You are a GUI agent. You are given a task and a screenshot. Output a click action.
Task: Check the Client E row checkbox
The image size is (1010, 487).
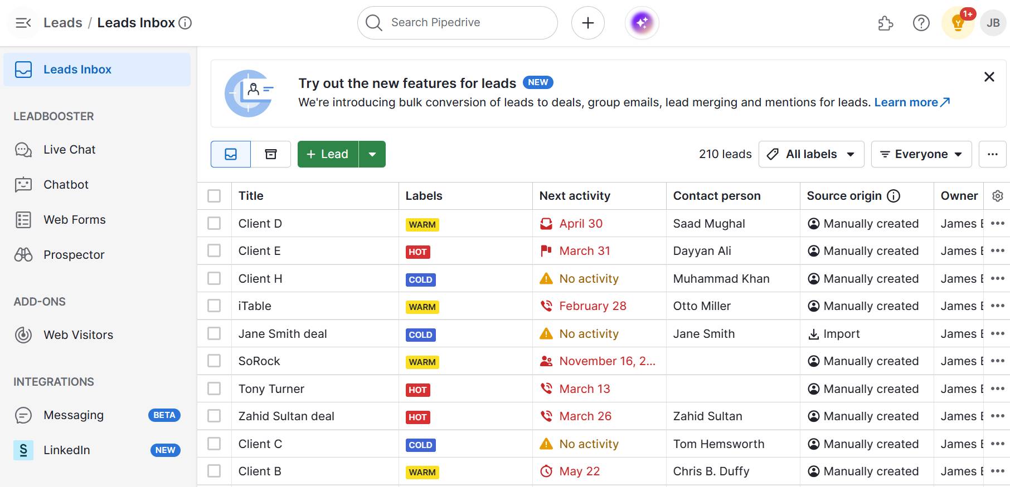coord(214,250)
